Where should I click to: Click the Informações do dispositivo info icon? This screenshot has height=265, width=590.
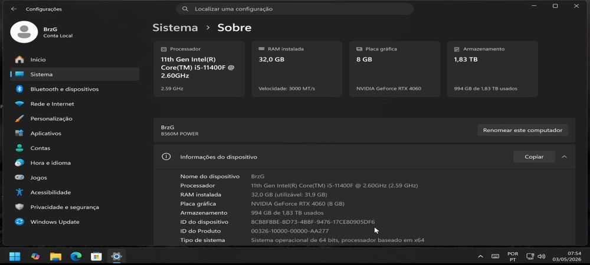pos(166,157)
